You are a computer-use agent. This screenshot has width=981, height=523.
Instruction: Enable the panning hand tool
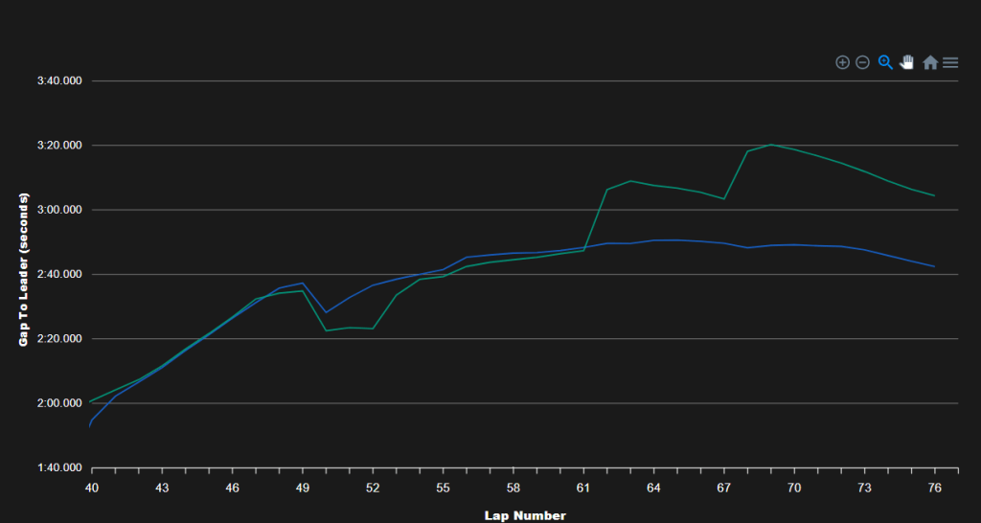(x=906, y=62)
